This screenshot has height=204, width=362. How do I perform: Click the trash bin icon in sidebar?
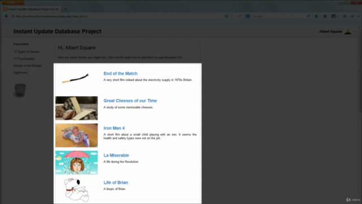tap(20, 91)
